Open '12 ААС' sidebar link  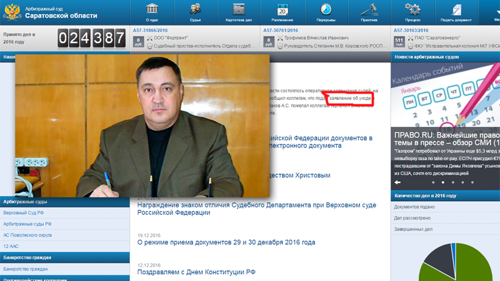[11, 246]
